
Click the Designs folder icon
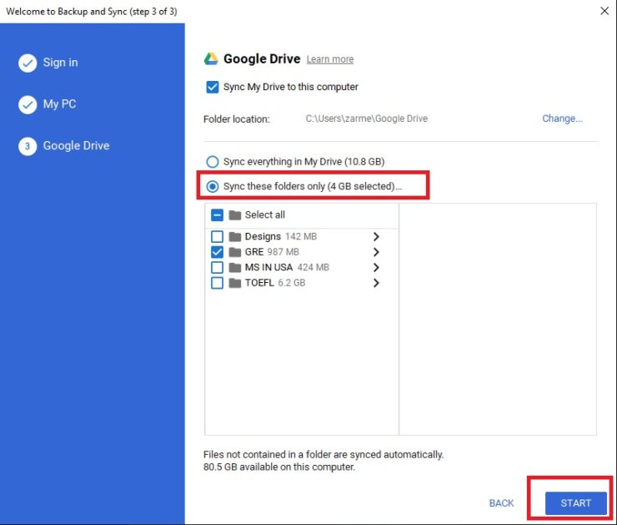point(235,237)
